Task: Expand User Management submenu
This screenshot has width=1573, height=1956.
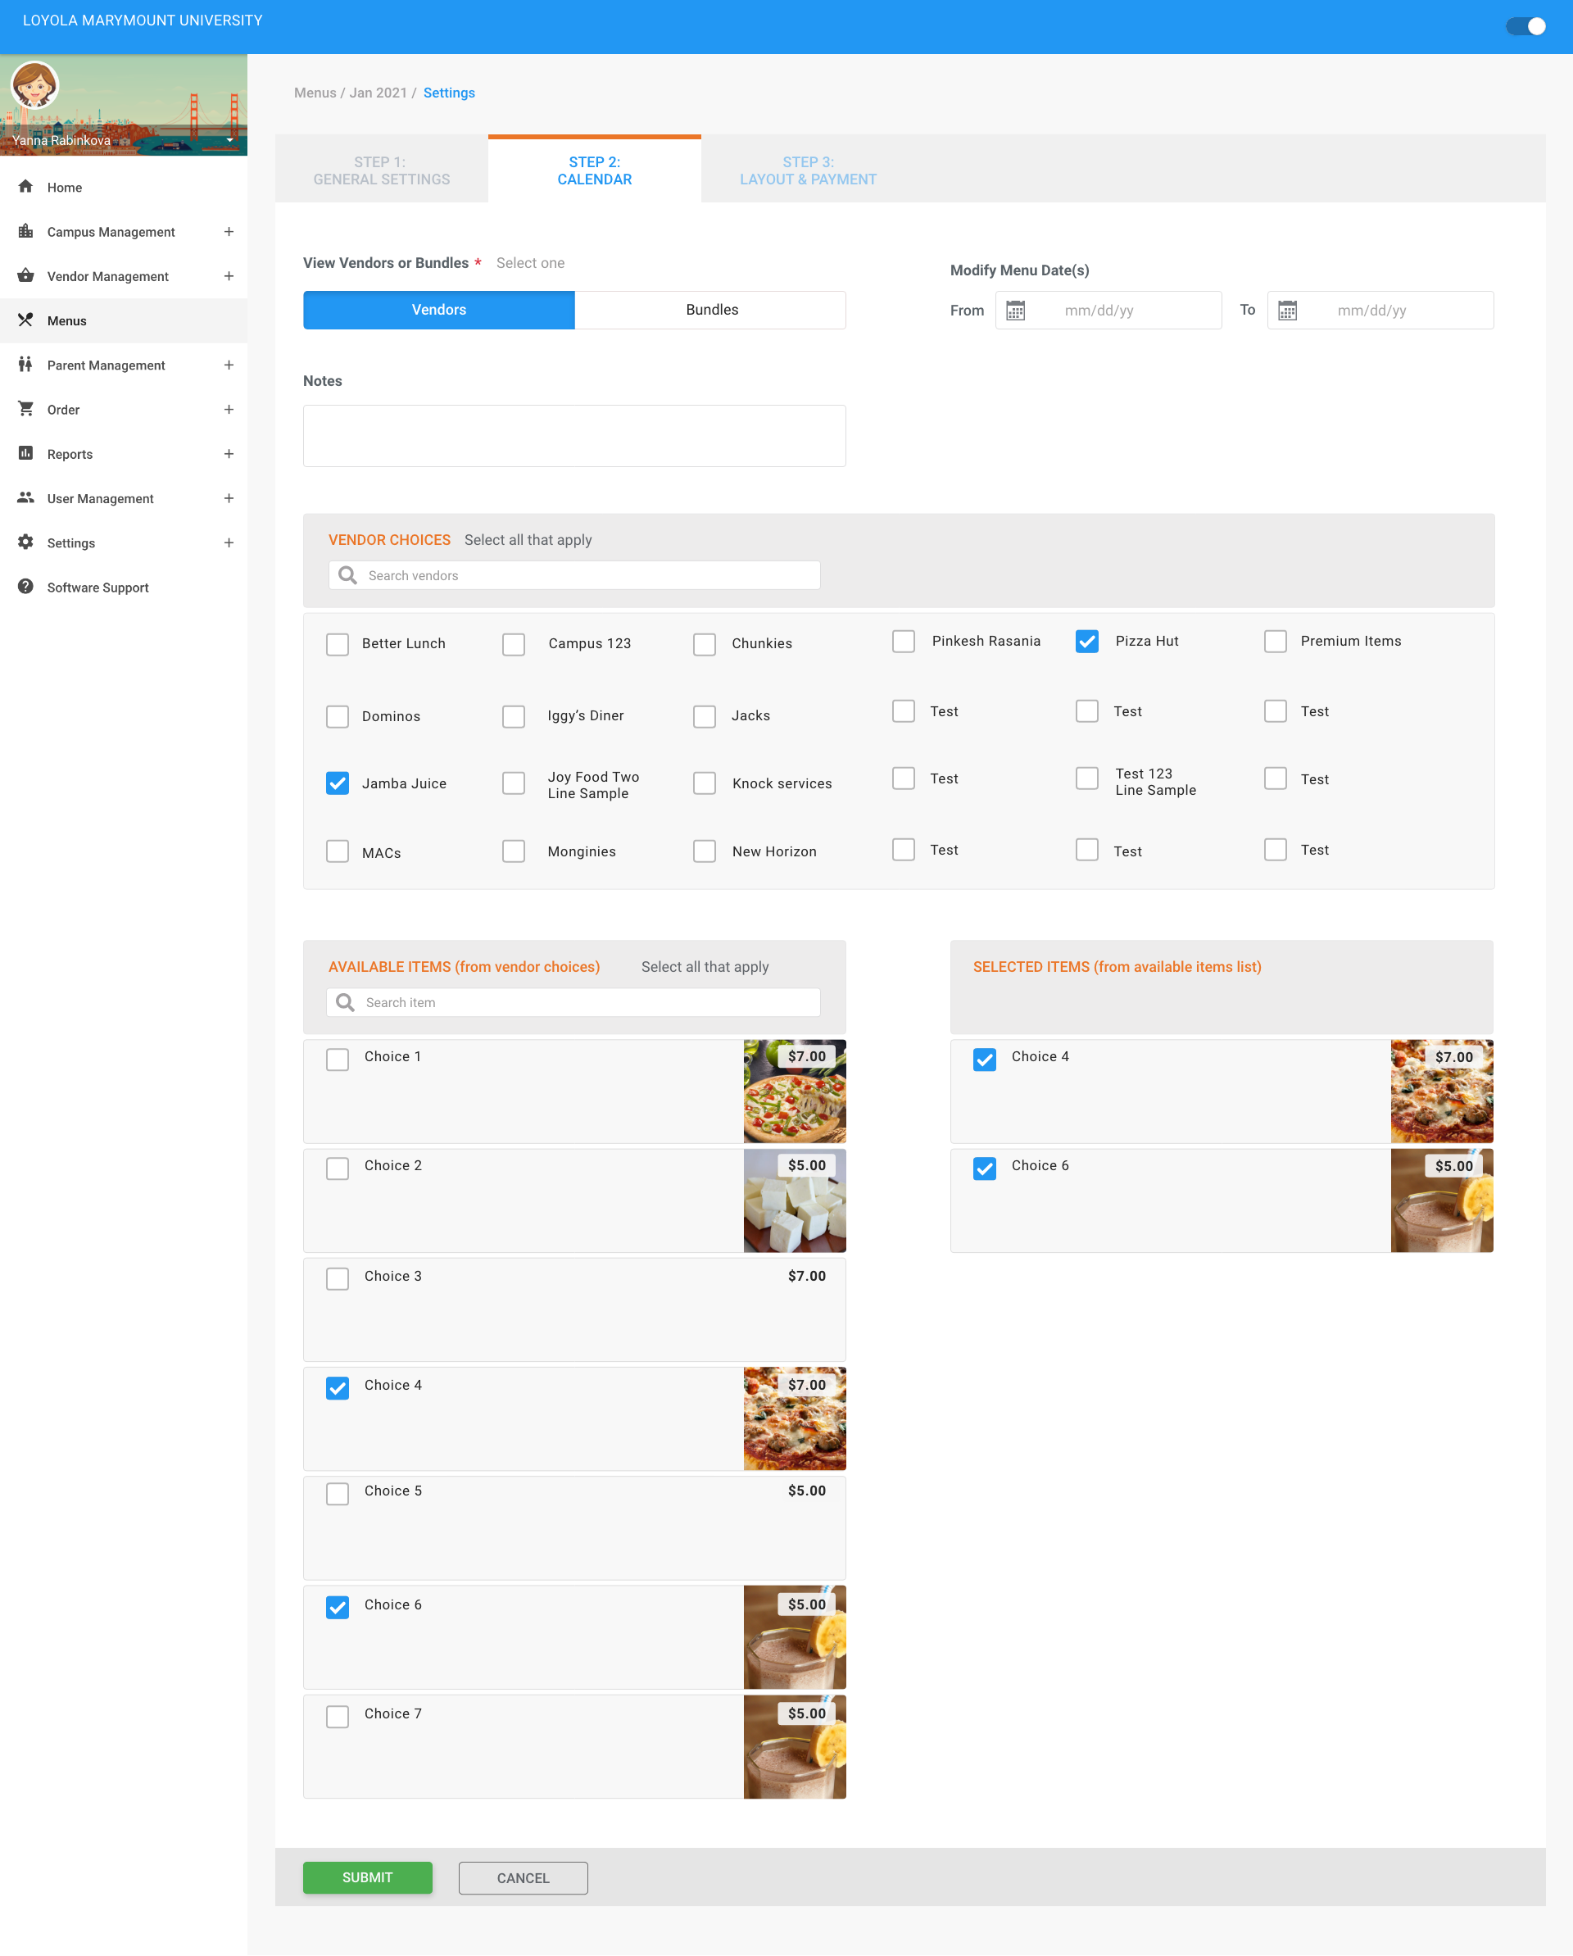Action: tap(229, 498)
